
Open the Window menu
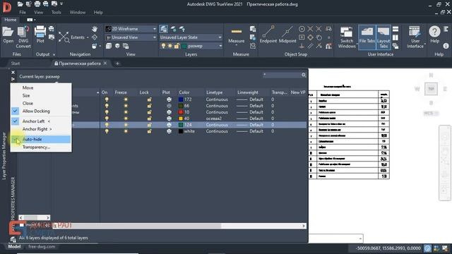click(x=78, y=13)
